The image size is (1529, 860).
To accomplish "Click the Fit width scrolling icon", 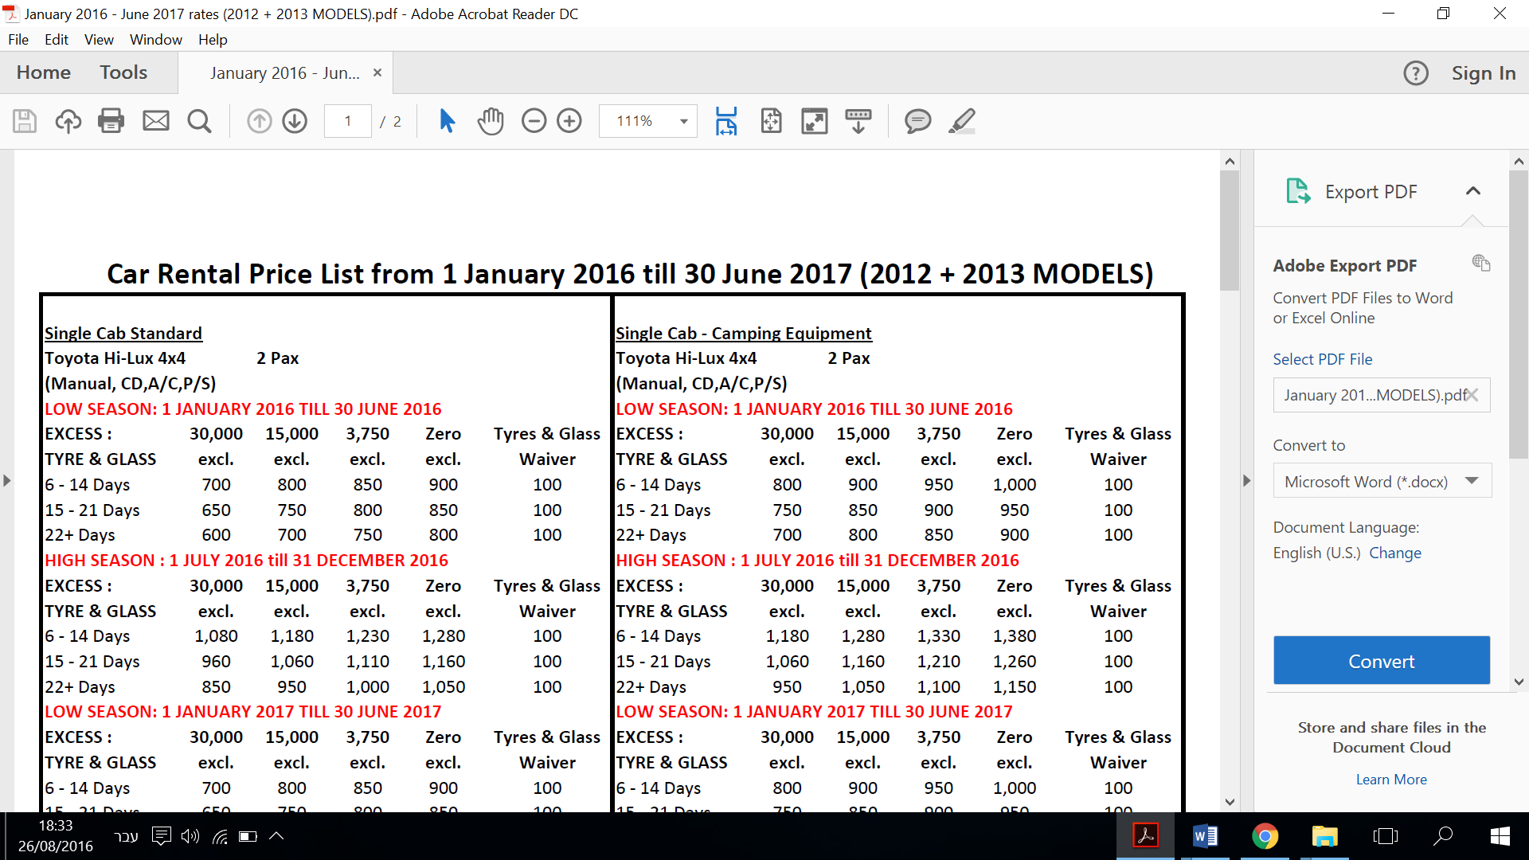I will pos(726,121).
